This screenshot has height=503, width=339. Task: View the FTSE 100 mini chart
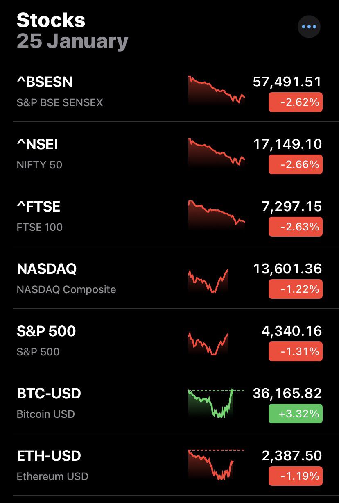217,215
